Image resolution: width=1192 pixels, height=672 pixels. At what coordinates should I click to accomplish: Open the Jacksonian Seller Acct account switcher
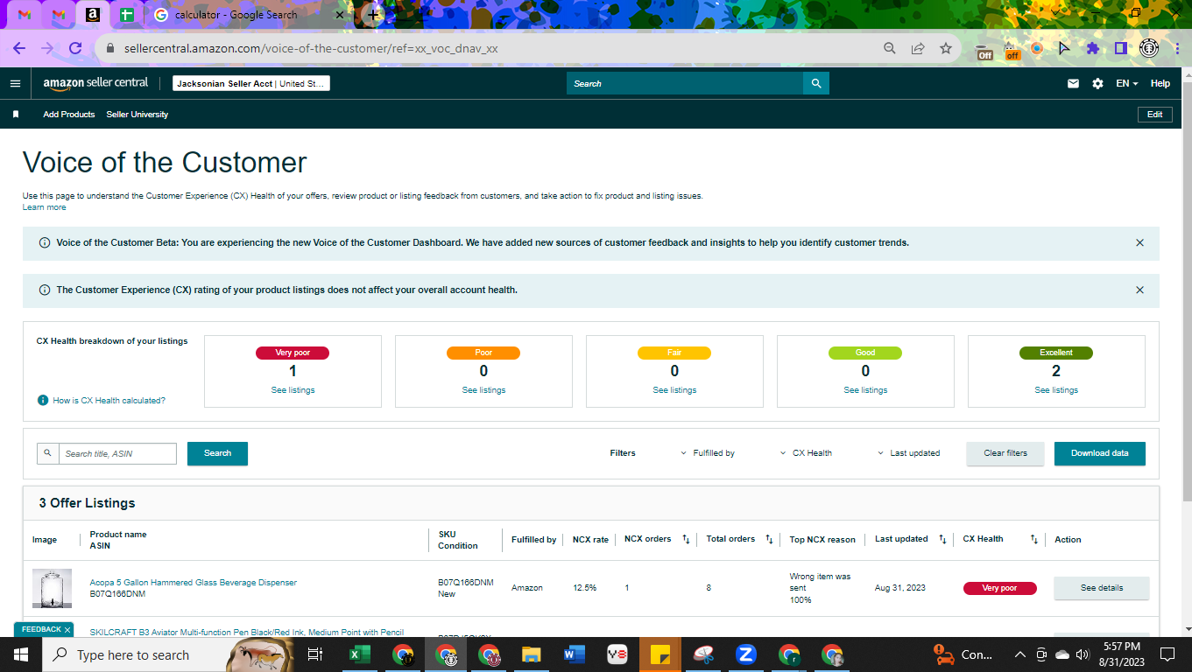click(250, 84)
